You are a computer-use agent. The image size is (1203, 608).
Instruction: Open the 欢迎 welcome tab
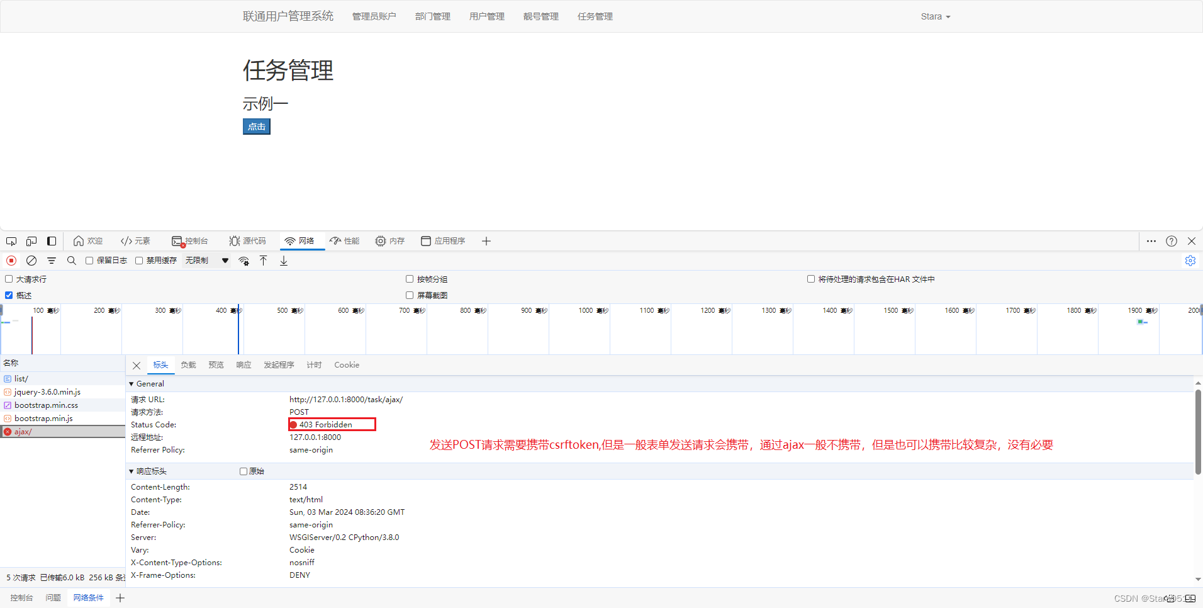click(88, 241)
